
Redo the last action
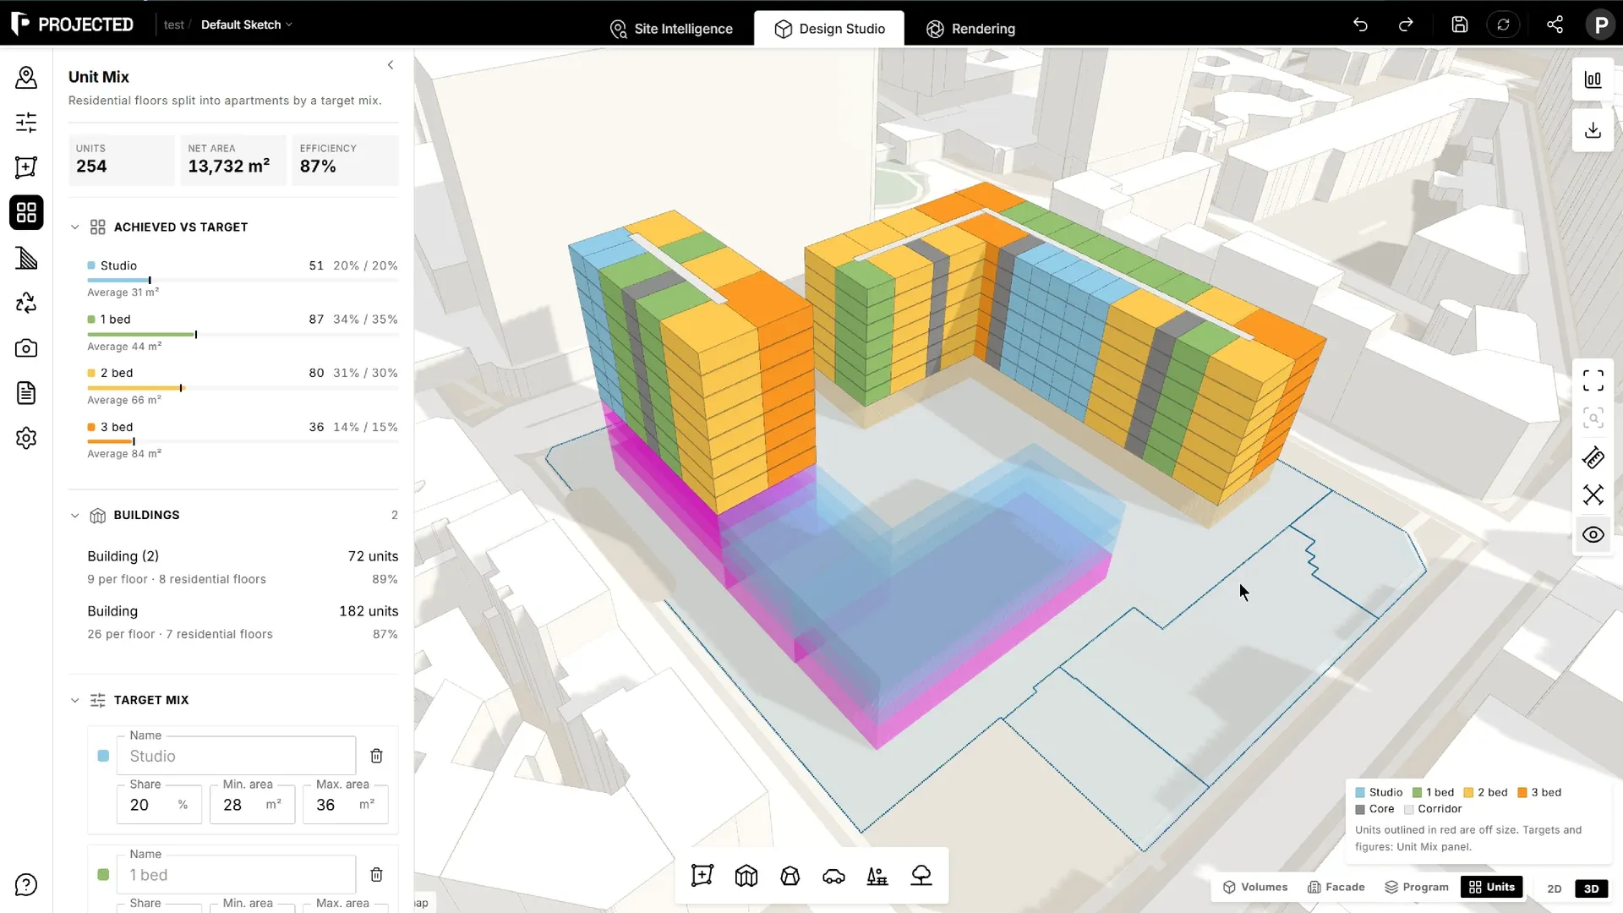tap(1406, 25)
